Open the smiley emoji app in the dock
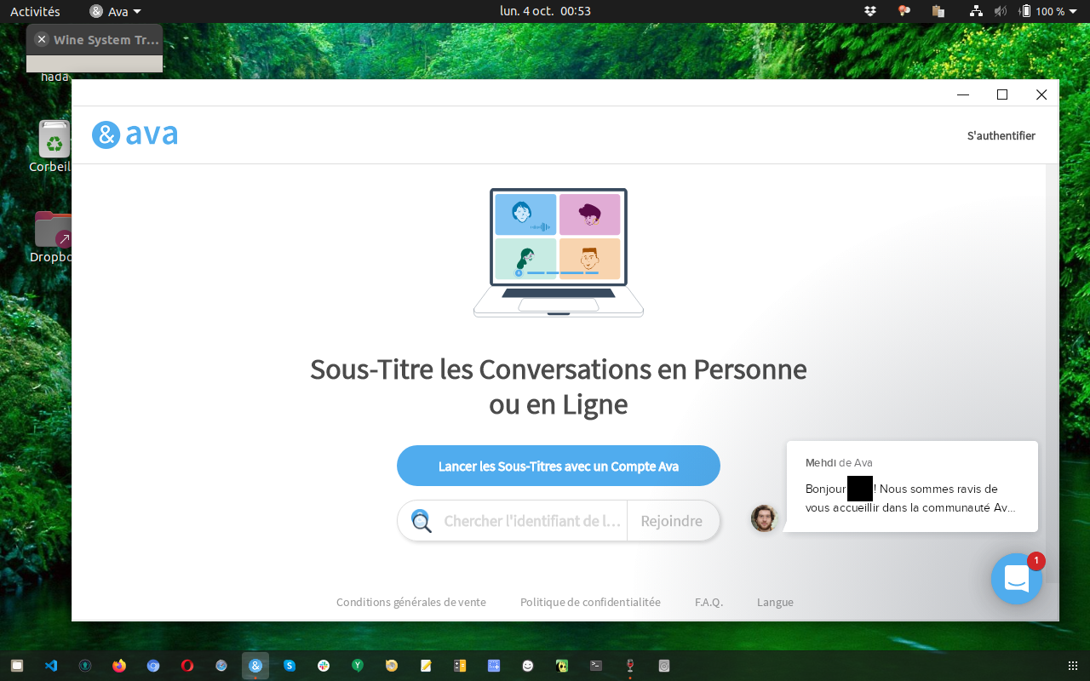This screenshot has height=681, width=1090. coord(528,666)
